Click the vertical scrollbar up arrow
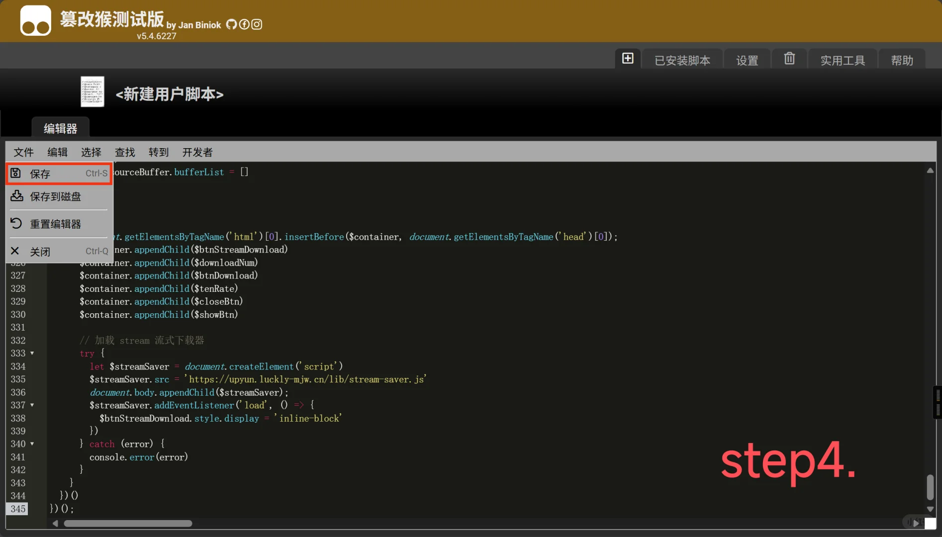 [930, 171]
